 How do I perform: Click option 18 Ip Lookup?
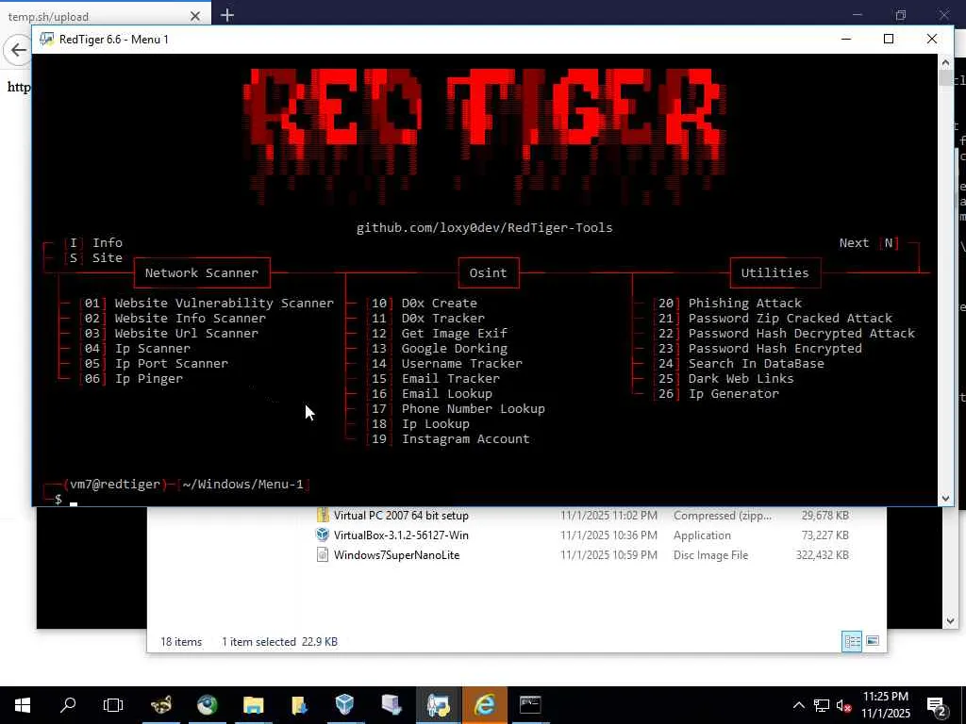tap(418, 423)
